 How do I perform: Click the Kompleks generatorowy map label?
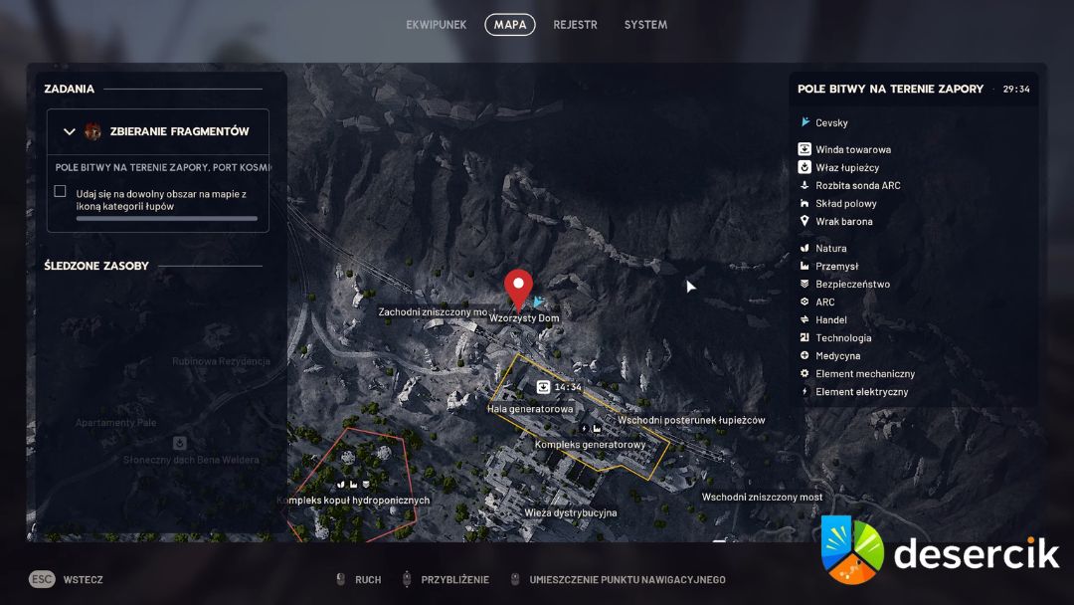tap(590, 445)
